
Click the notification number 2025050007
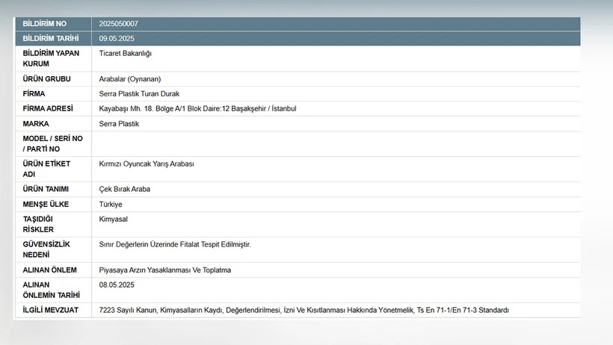point(118,24)
